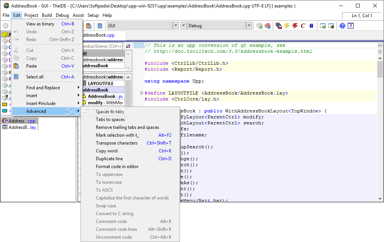Click the debug window bug icon
The width and height of the screenshot is (384, 242).
(x=331, y=26)
